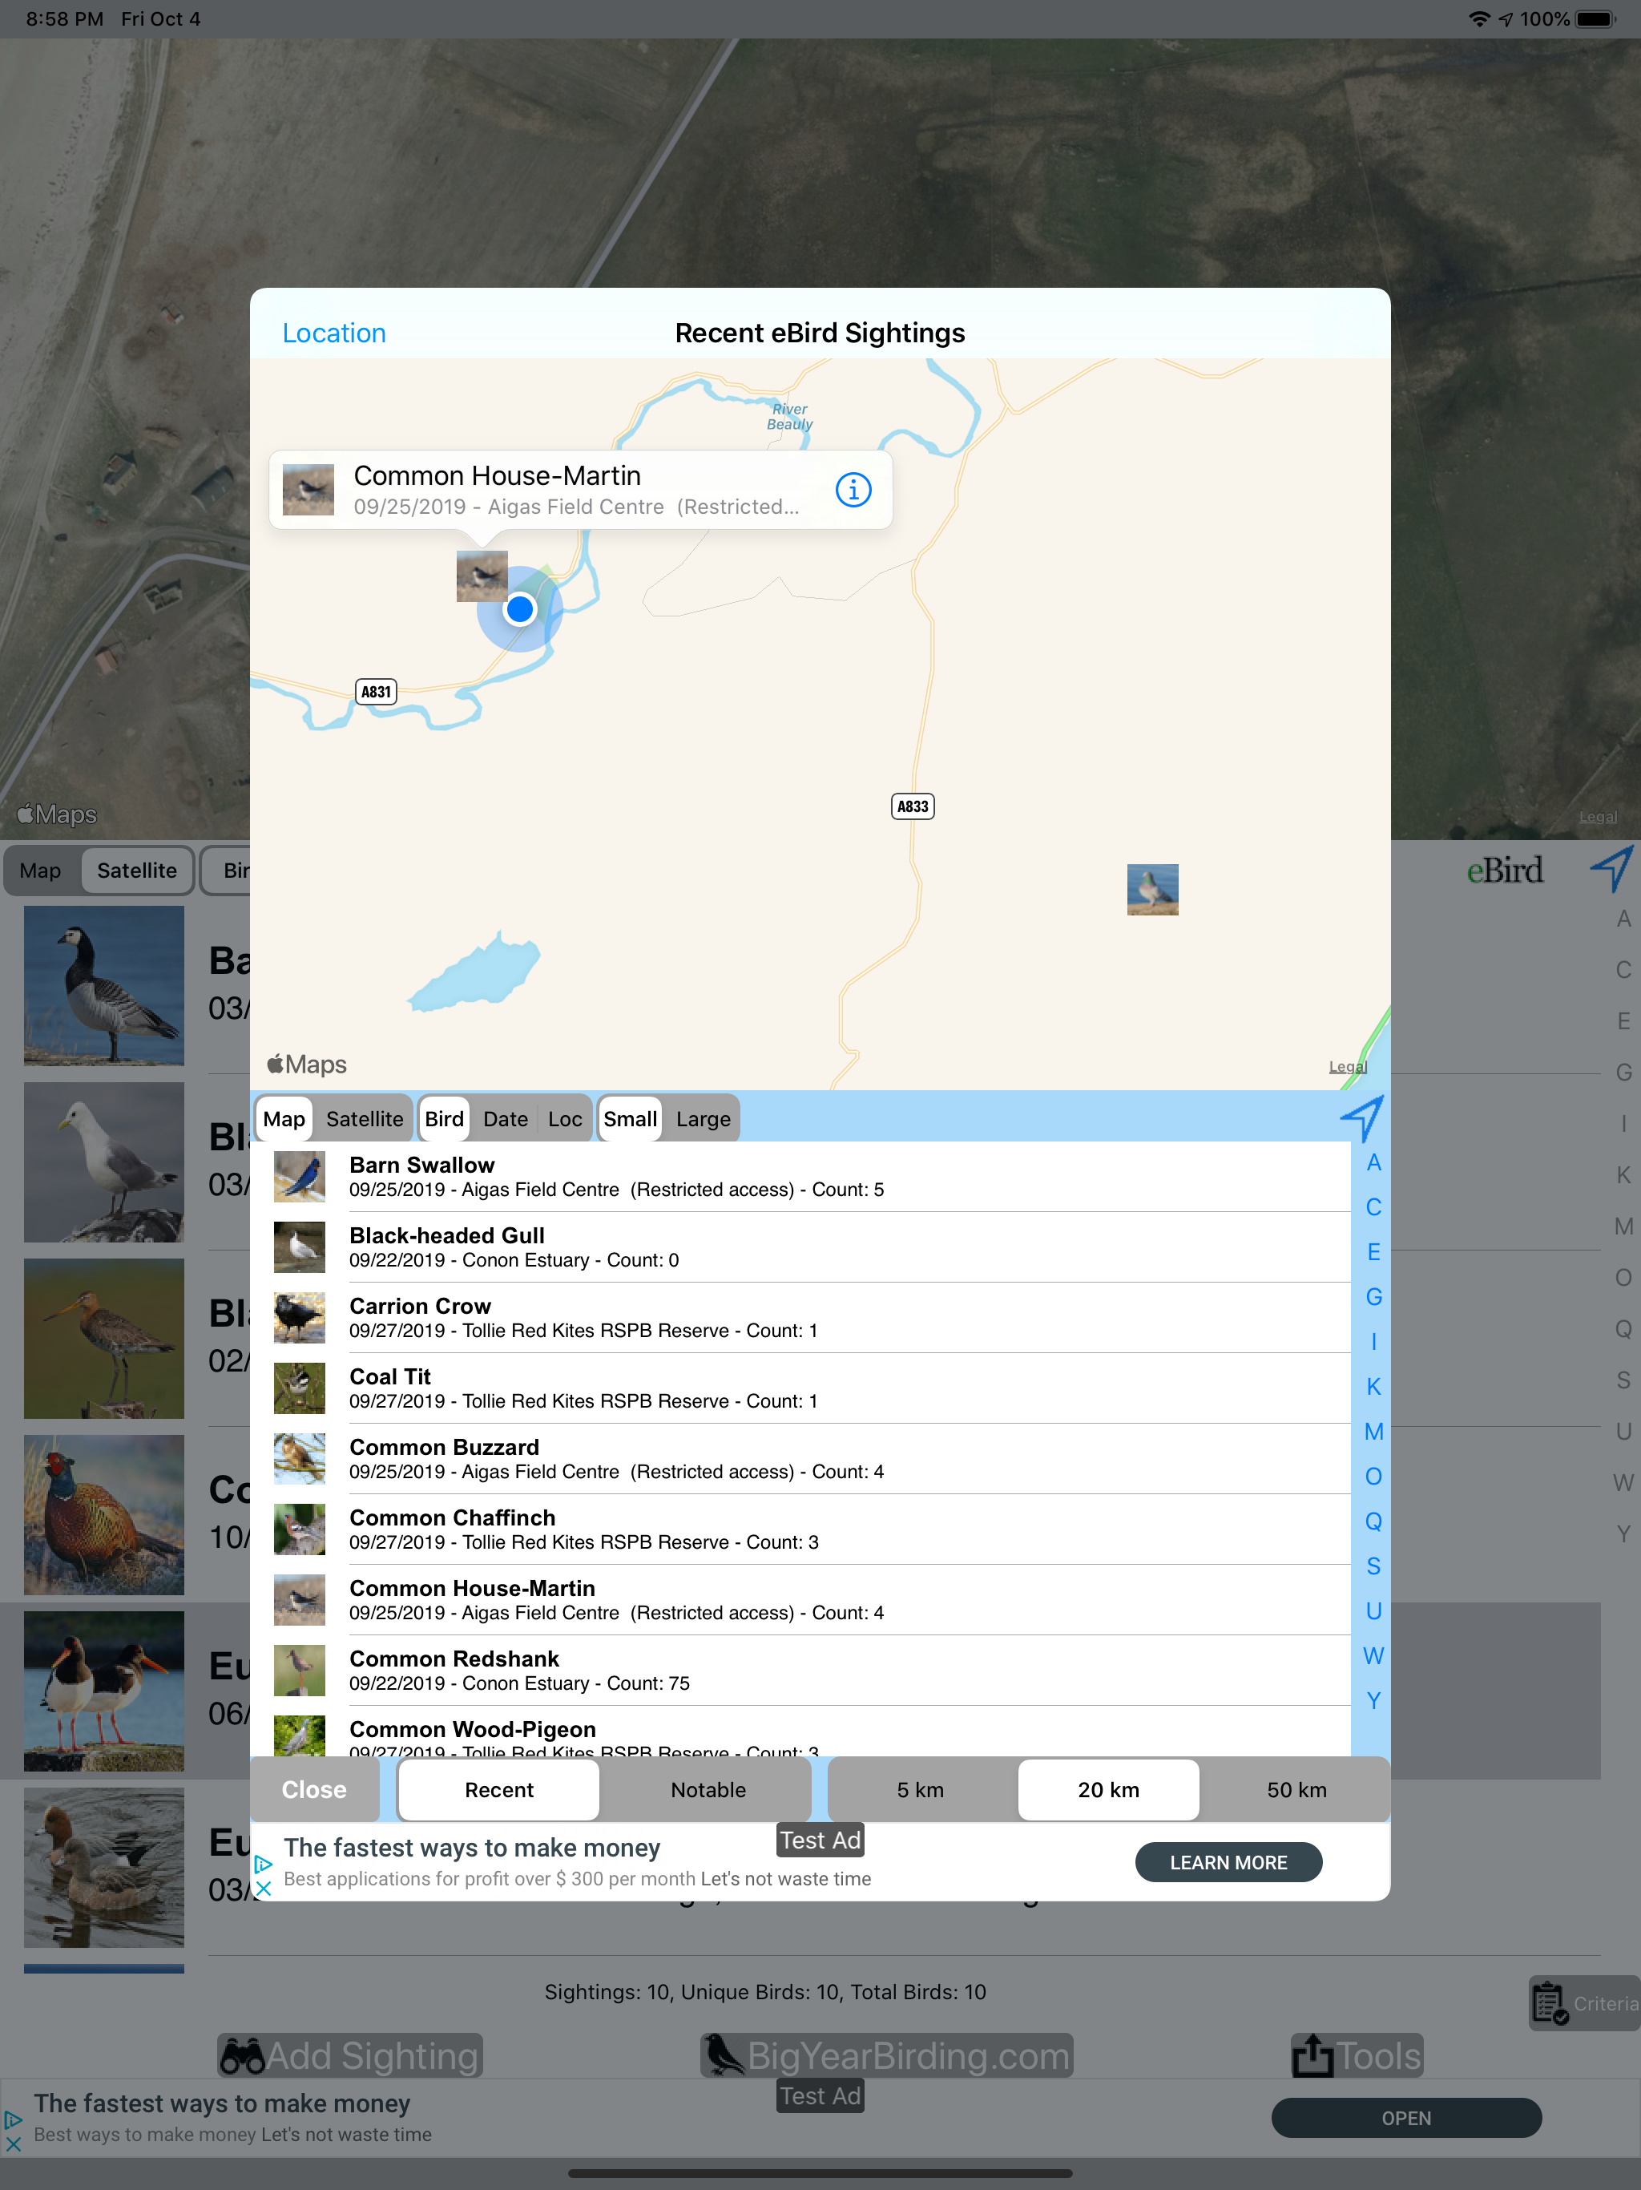Sort sightings by Bird
This screenshot has width=1641, height=2190.
tap(445, 1119)
